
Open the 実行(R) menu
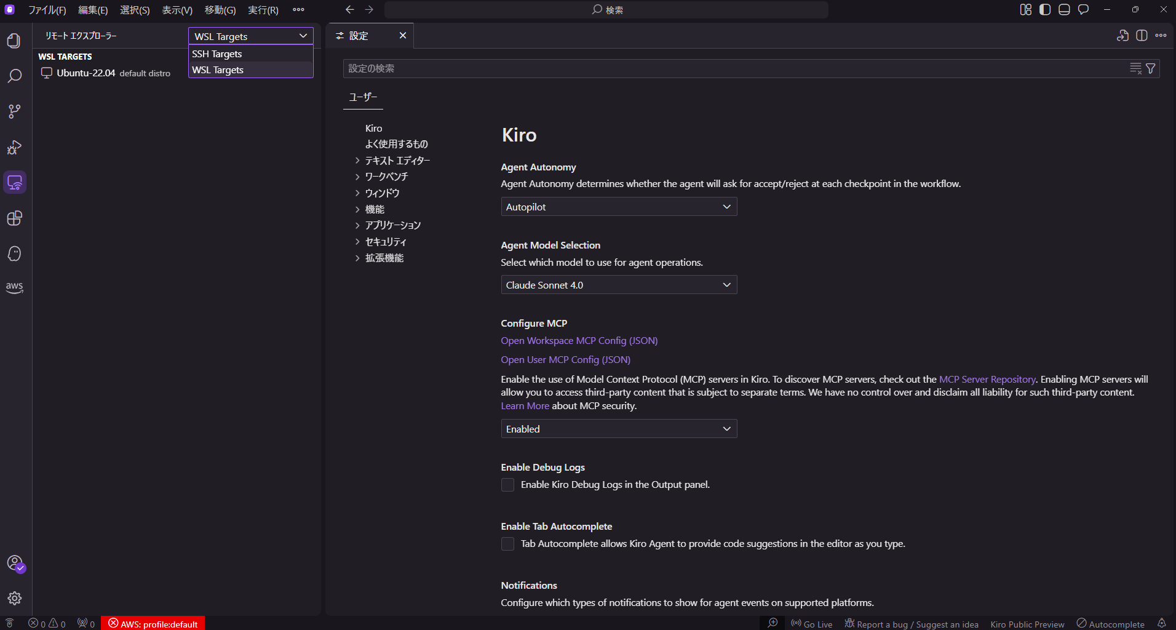click(x=263, y=10)
